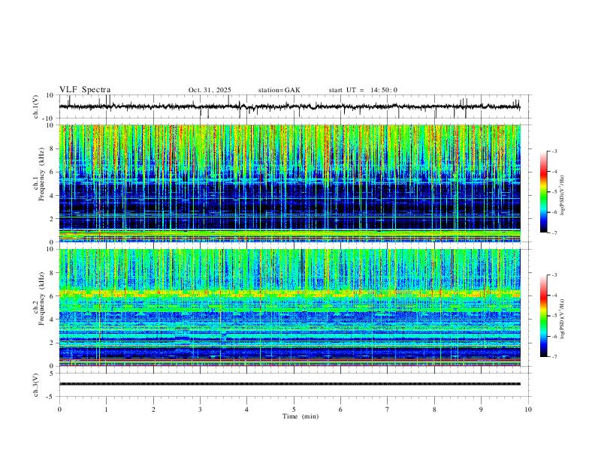Click time axis tick label "3"
595x459 pixels.
coord(200,409)
